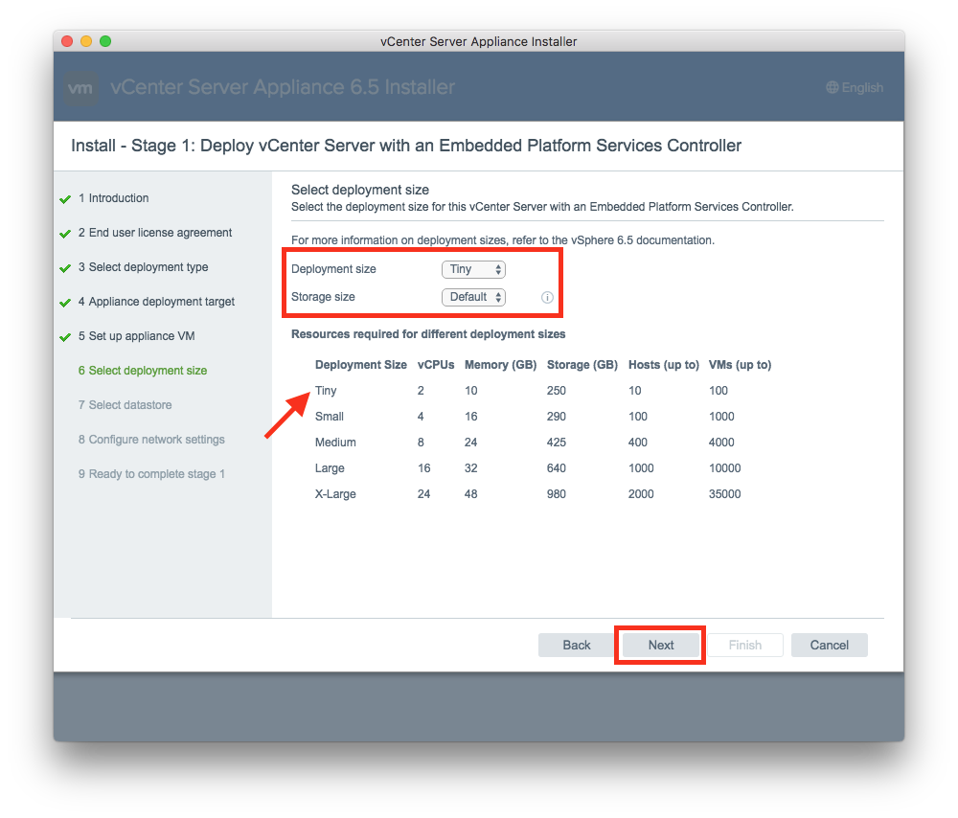This screenshot has width=958, height=818.
Task: Click the Storage size label
Action: (x=323, y=297)
